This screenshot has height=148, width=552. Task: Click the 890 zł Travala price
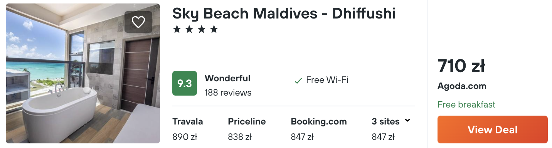pyautogui.click(x=184, y=137)
